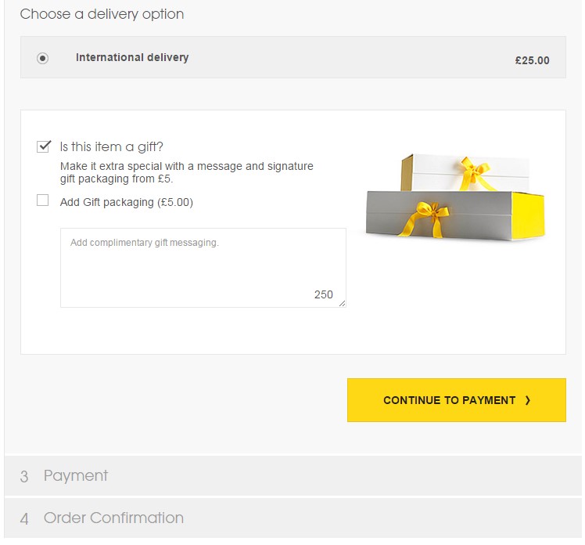Click the 'International delivery' label text
The width and height of the screenshot is (585, 545).
pos(132,57)
